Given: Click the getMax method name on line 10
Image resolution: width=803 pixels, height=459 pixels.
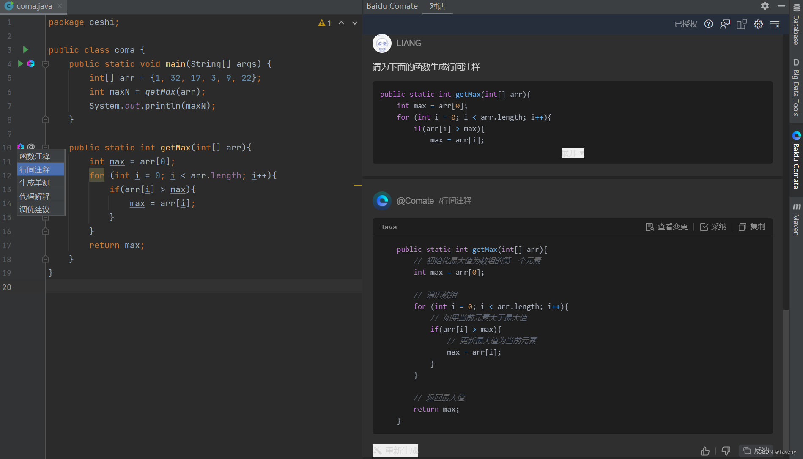Looking at the screenshot, I should [175, 148].
